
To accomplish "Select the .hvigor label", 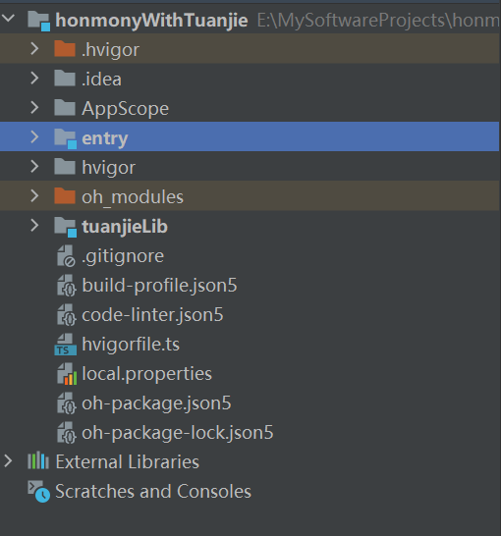I will (x=110, y=50).
